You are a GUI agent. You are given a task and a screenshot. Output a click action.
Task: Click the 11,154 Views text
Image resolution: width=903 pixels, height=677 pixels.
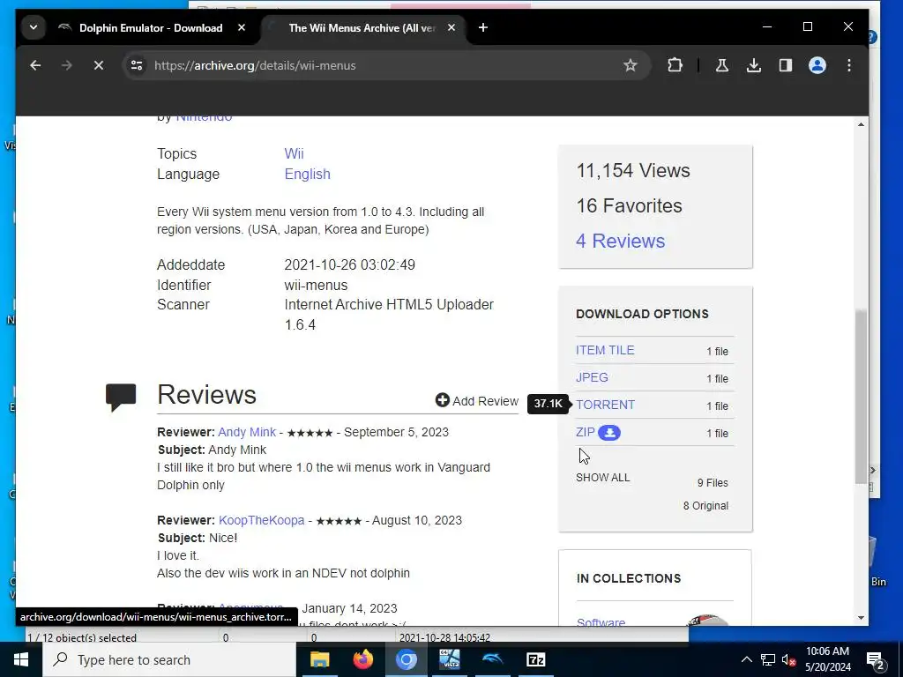tap(633, 170)
